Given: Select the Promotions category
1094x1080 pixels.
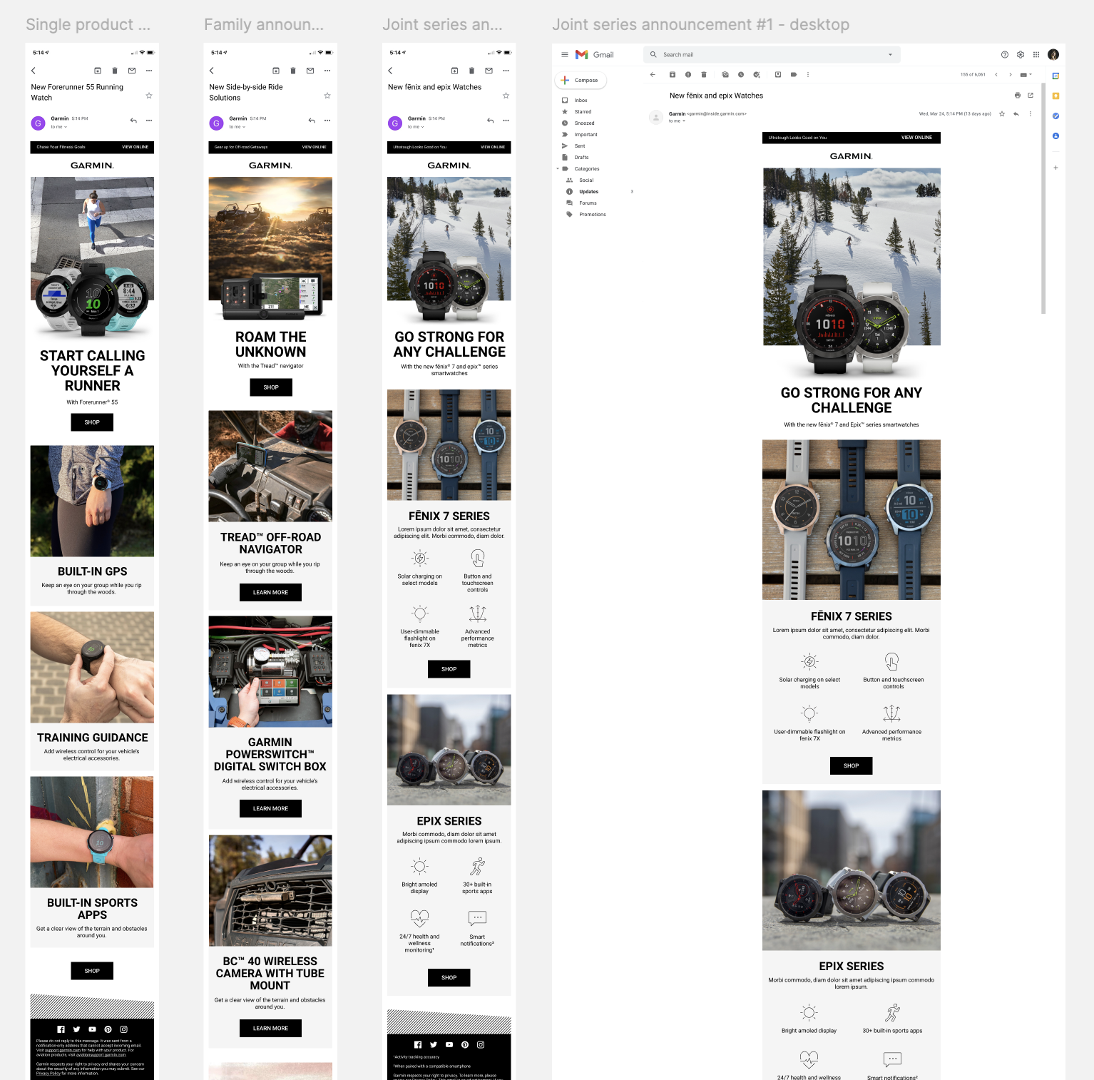Looking at the screenshot, I should click(593, 214).
